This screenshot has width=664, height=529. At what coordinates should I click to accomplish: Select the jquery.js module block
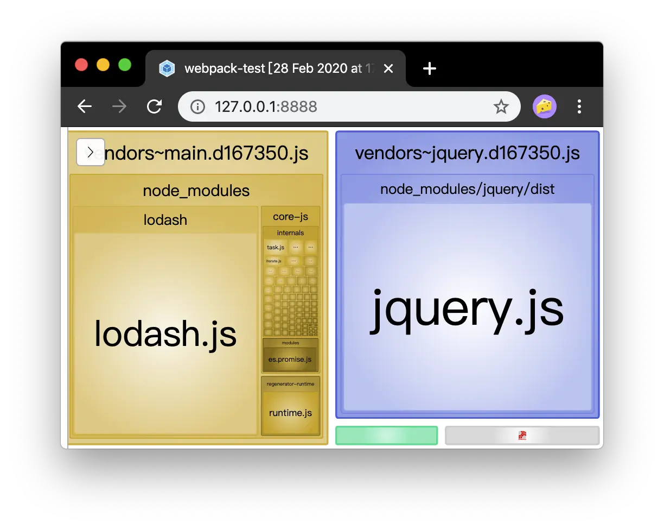click(x=468, y=307)
